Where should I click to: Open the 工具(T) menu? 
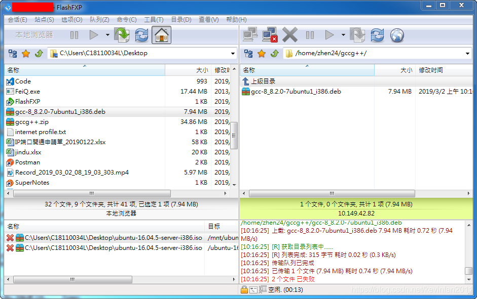click(x=154, y=20)
